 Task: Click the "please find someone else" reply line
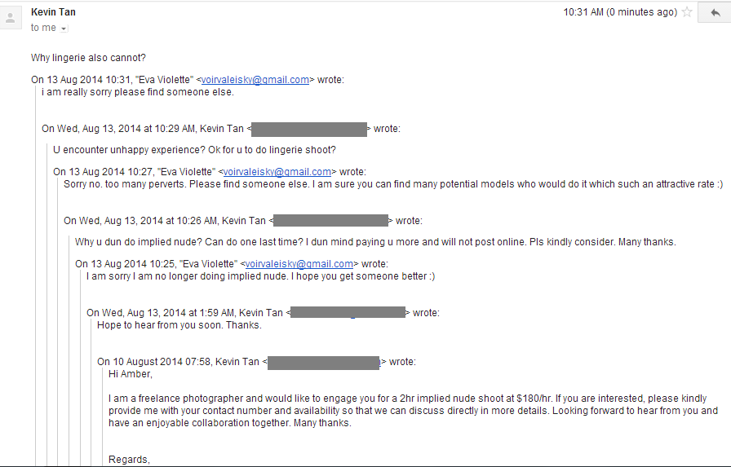(138, 92)
